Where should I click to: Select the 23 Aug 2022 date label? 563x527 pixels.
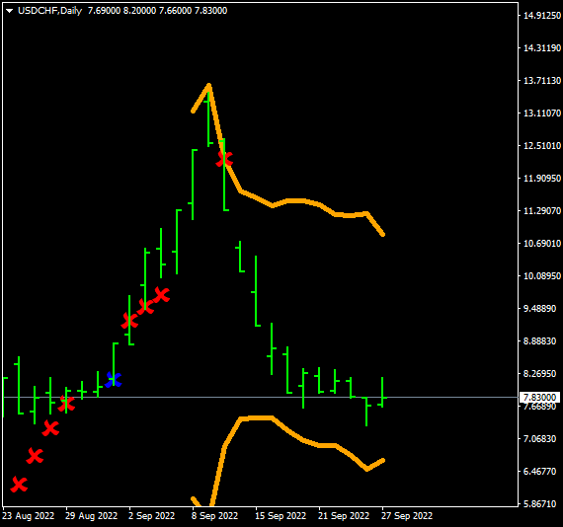(28, 516)
